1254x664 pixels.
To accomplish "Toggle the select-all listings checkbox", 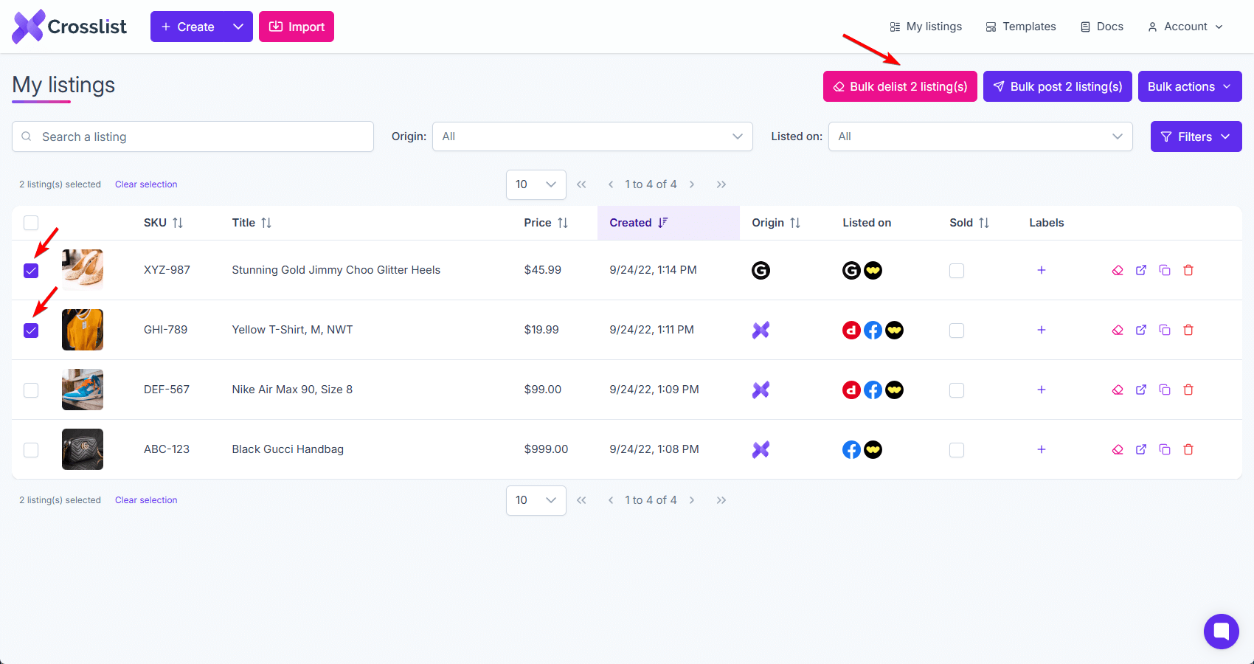I will 31,223.
